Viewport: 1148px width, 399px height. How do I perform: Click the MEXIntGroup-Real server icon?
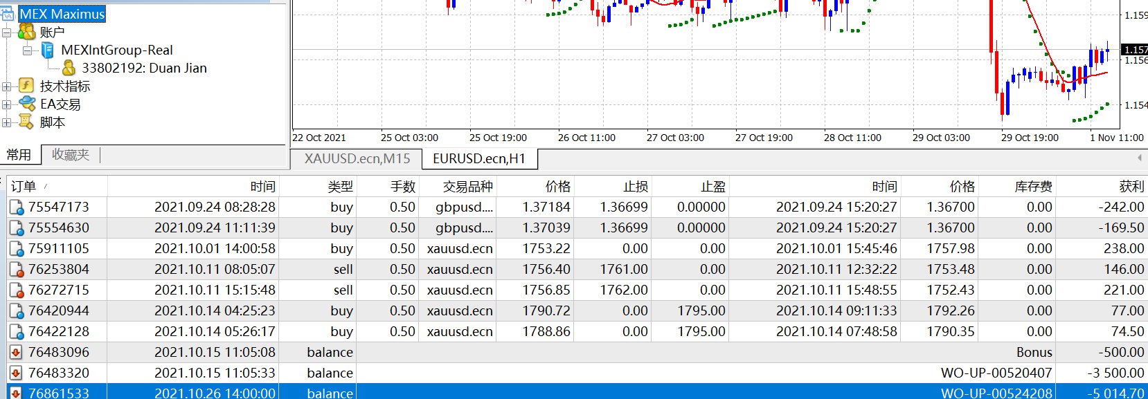pos(48,50)
